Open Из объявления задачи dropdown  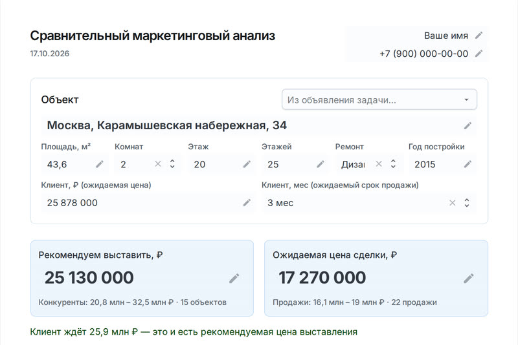[x=379, y=99]
